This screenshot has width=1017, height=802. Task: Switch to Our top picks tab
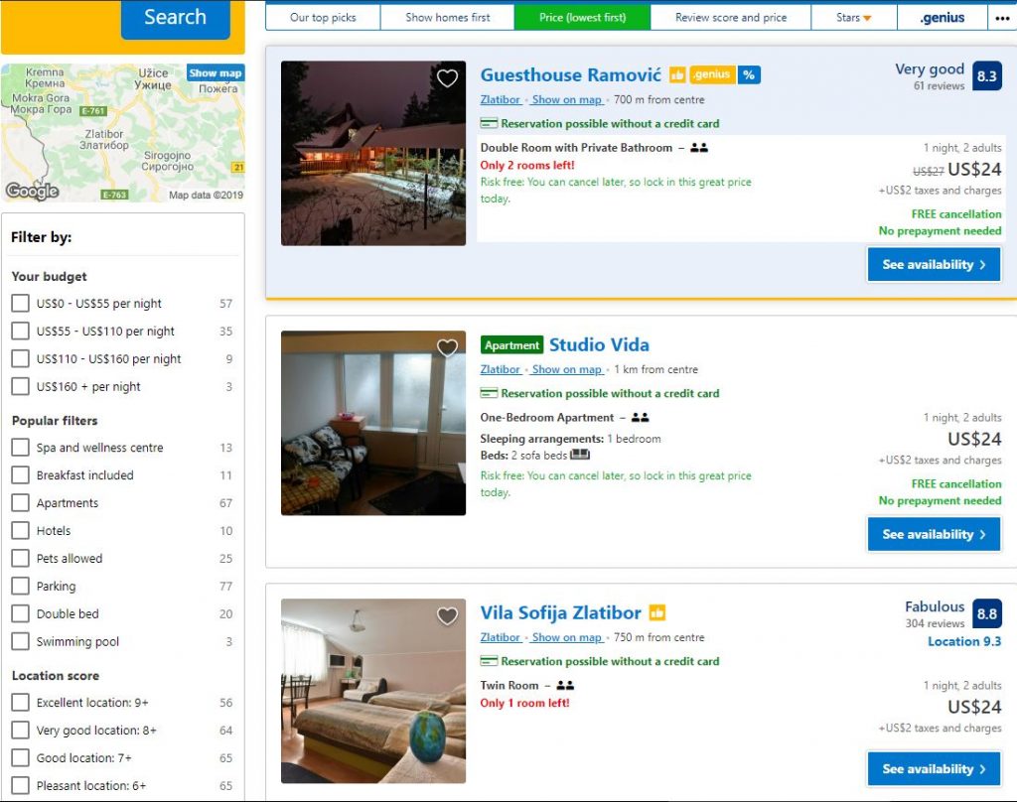[323, 18]
